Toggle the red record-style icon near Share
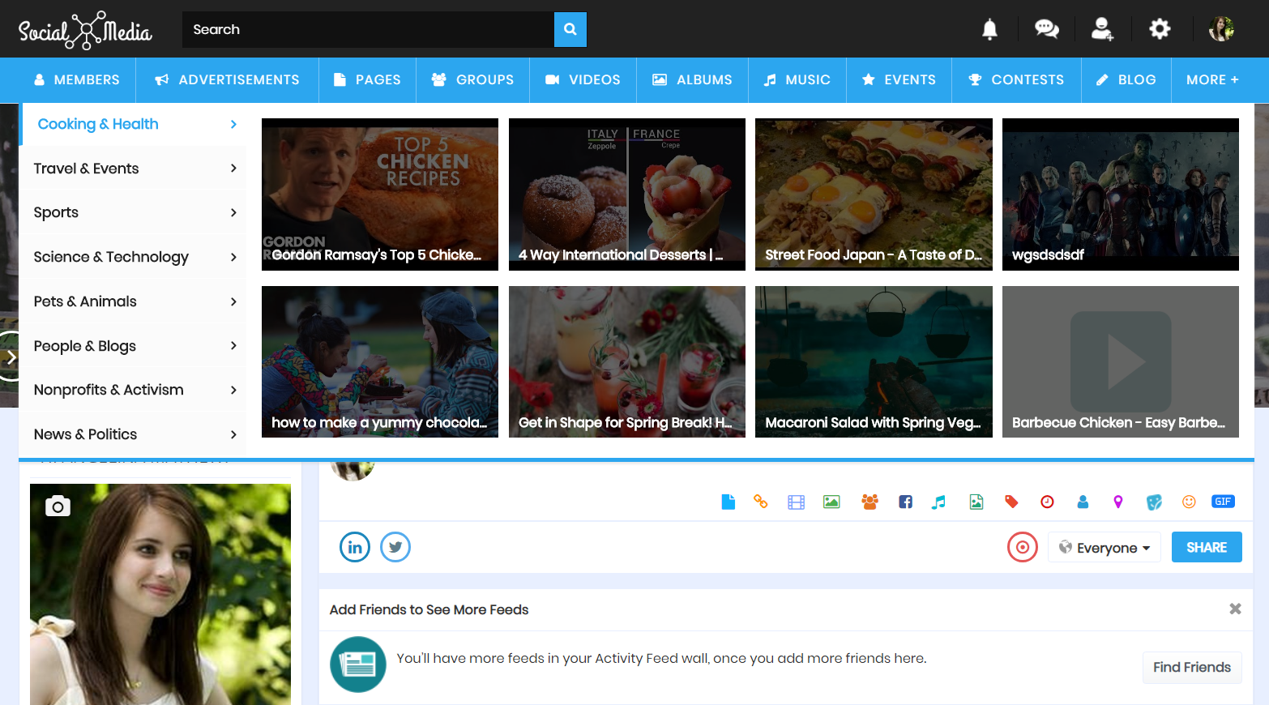The height and width of the screenshot is (705, 1269). [1022, 547]
